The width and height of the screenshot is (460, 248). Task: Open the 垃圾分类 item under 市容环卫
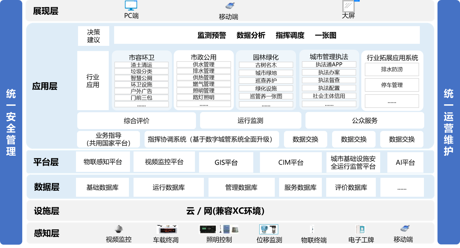(x=141, y=71)
